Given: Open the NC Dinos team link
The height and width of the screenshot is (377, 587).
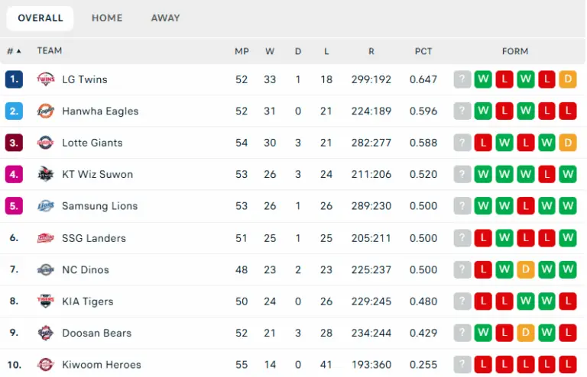Looking at the screenshot, I should (x=86, y=269).
